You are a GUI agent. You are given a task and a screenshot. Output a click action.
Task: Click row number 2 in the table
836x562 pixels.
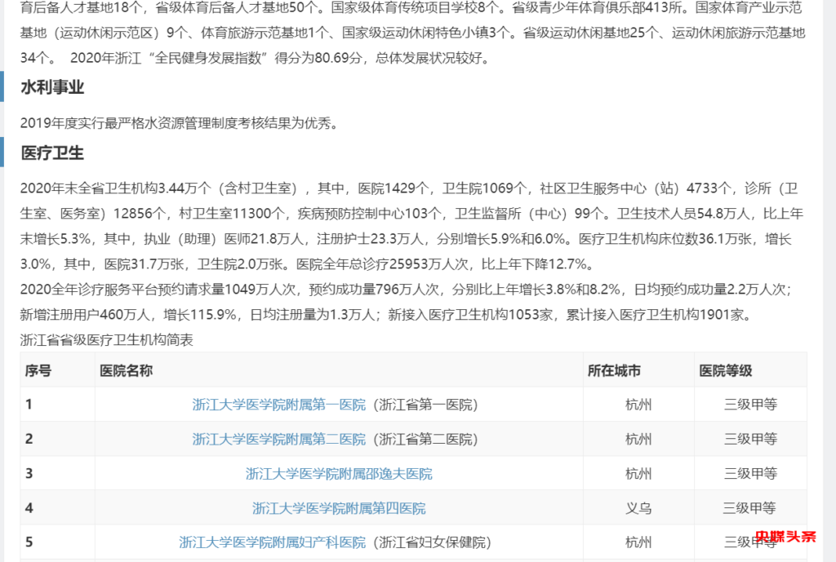(x=29, y=439)
